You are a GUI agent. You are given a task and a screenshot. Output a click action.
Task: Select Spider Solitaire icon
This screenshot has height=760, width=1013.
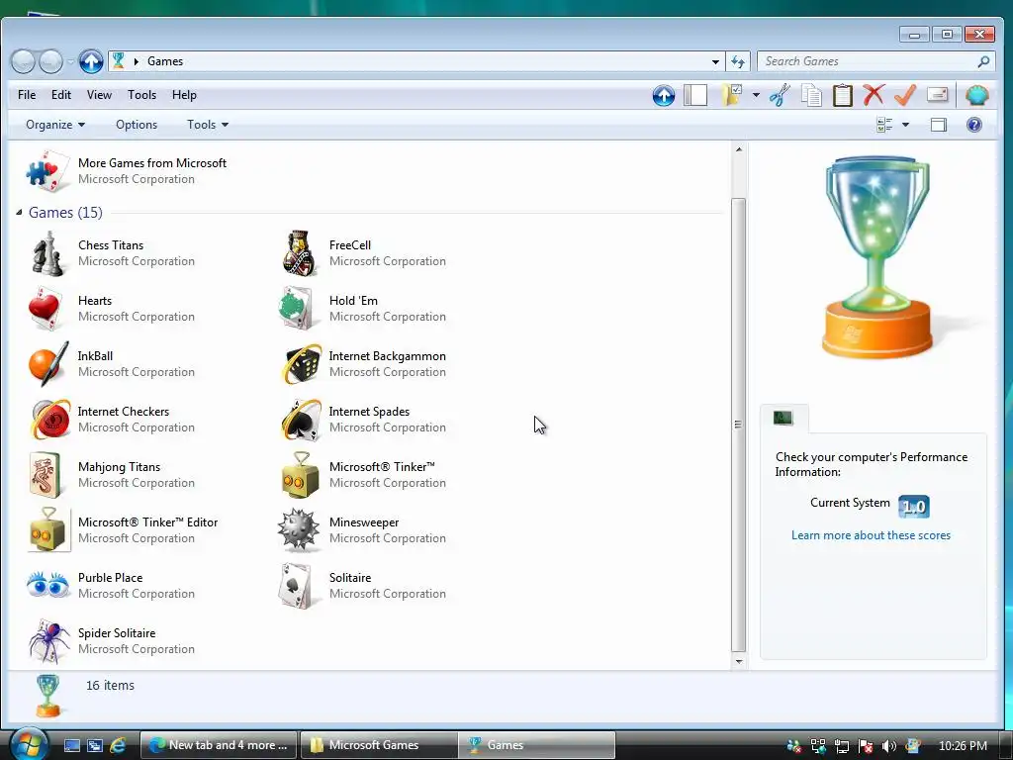click(49, 641)
